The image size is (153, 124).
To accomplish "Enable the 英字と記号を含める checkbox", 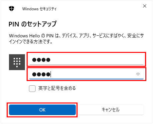I will (32, 88).
